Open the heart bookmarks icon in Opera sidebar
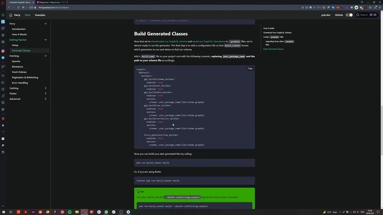Screen dimensions: 383x215 pos(3,76)
